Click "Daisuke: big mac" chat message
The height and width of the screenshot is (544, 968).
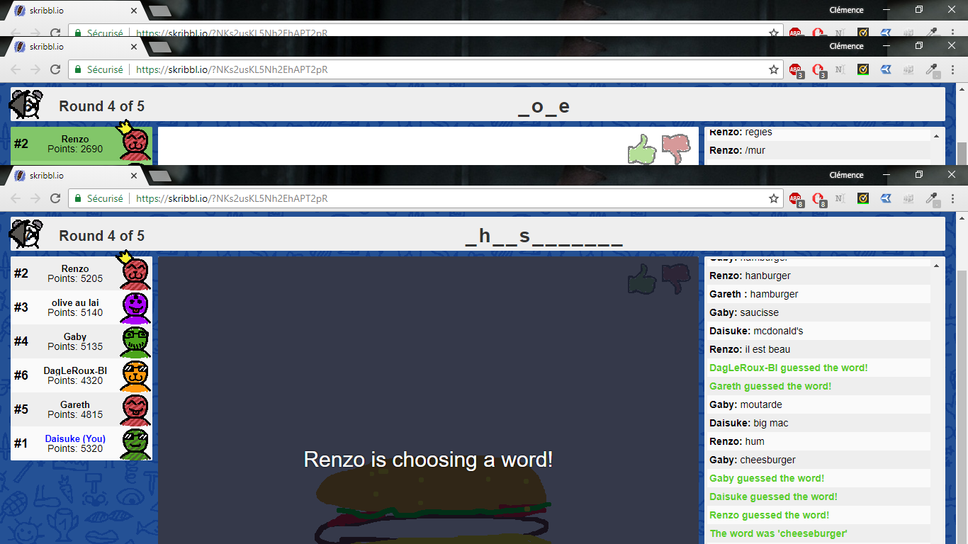click(x=748, y=423)
